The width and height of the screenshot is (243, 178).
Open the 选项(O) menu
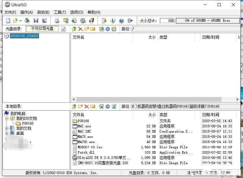[76, 12]
